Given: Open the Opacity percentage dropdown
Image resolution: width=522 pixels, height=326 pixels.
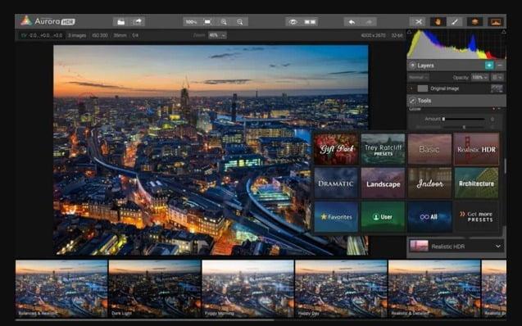Looking at the screenshot, I should point(479,77).
